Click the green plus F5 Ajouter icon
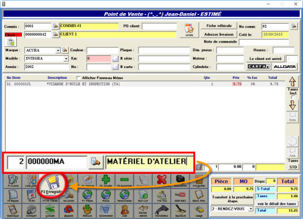 point(106,181)
